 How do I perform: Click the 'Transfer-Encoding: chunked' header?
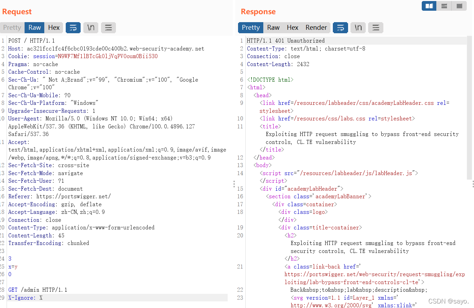[x=49, y=243]
